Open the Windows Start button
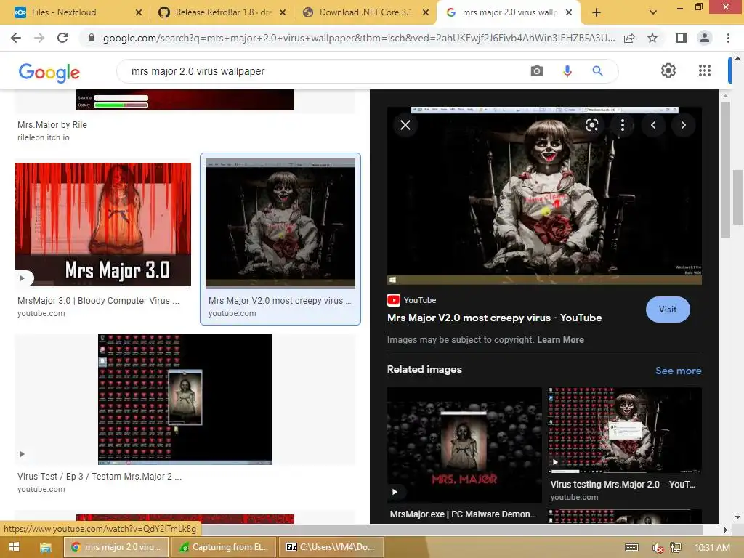 (x=14, y=547)
